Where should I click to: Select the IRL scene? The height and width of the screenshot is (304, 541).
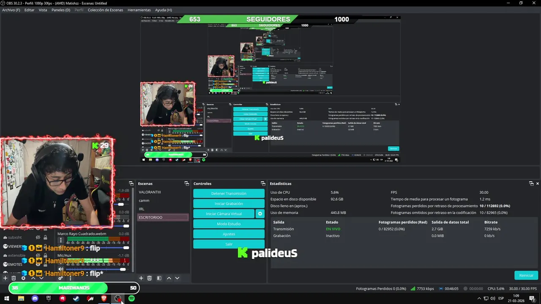163,209
